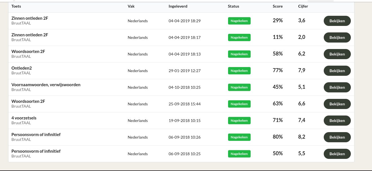Click Nagekeken status on 4 voorzetsels row
Image resolution: width=372 pixels, height=171 pixels.
239,121
